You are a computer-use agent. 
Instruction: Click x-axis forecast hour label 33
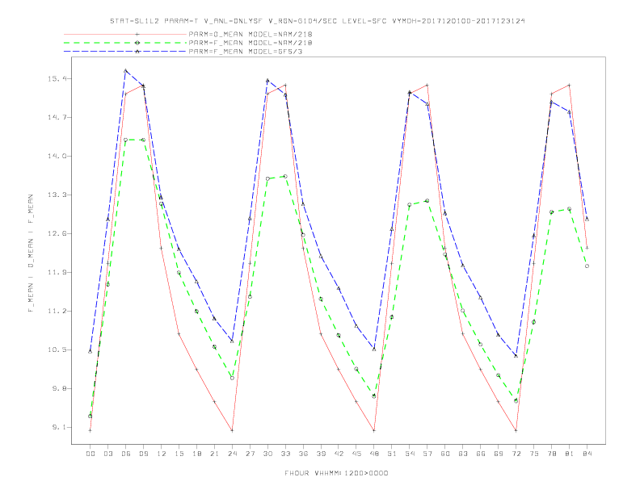pyautogui.click(x=285, y=454)
